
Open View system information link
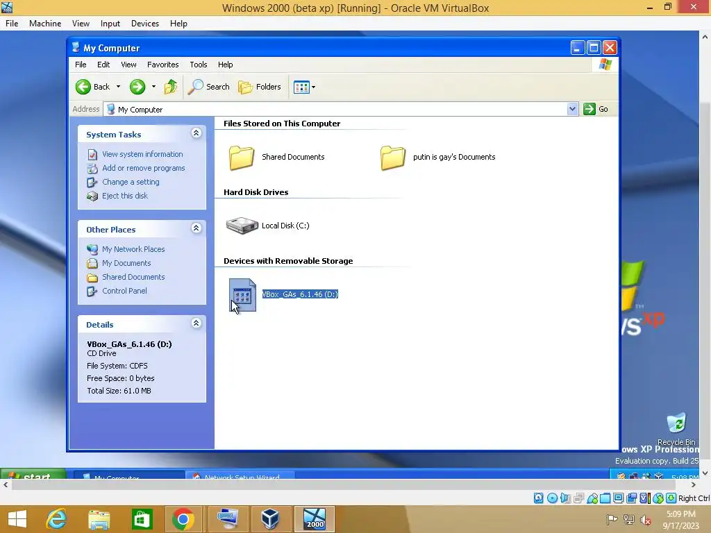click(142, 154)
